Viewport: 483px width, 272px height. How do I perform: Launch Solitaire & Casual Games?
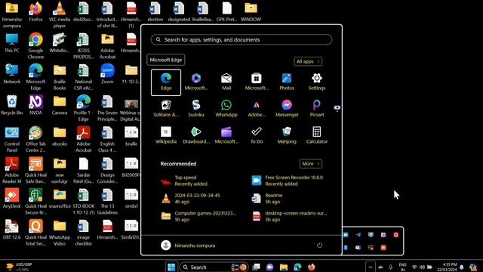click(x=166, y=109)
